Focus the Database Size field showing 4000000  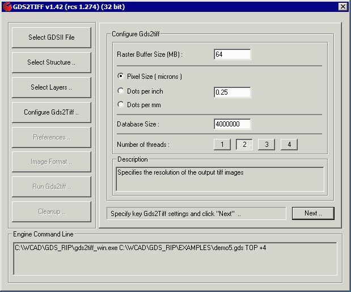[x=232, y=124]
